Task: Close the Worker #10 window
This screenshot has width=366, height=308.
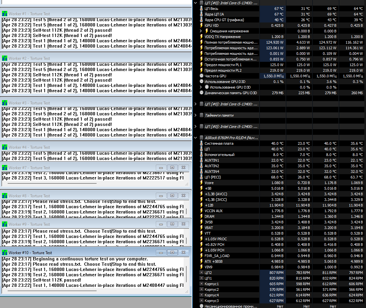Action: click(183, 252)
